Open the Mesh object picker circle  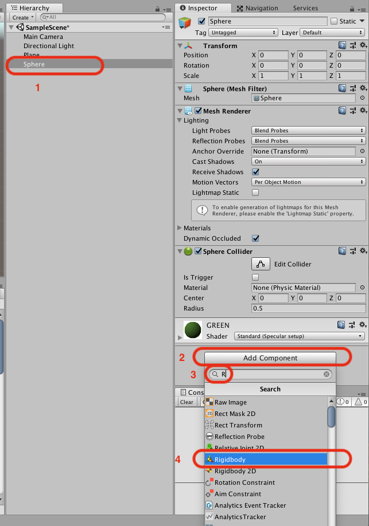[362, 99]
